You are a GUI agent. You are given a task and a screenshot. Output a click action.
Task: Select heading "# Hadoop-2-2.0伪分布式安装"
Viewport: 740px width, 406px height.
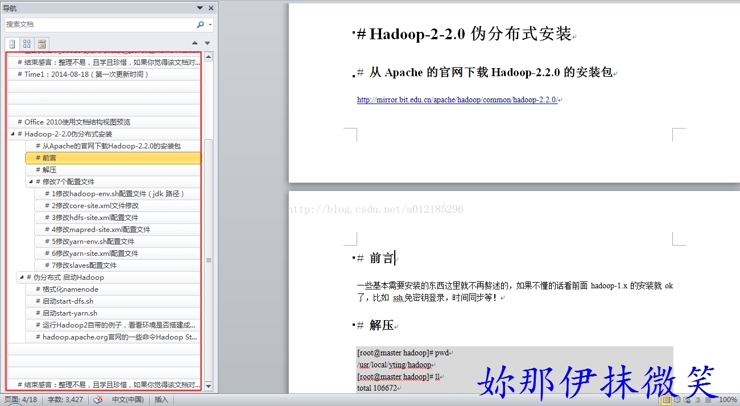pos(104,134)
